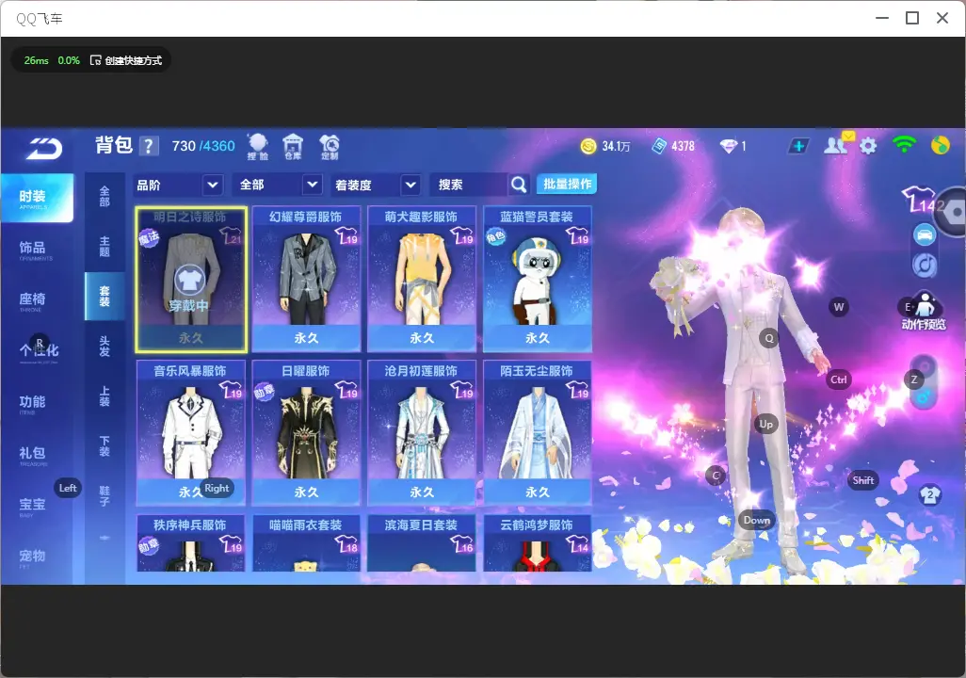Screen dimensions: 966x678
Task: Switch to the 饰品 ornaments tab
Action: tap(37, 249)
